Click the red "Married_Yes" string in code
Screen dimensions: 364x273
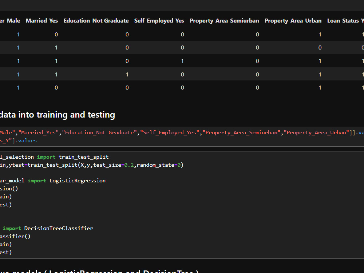click(39, 132)
